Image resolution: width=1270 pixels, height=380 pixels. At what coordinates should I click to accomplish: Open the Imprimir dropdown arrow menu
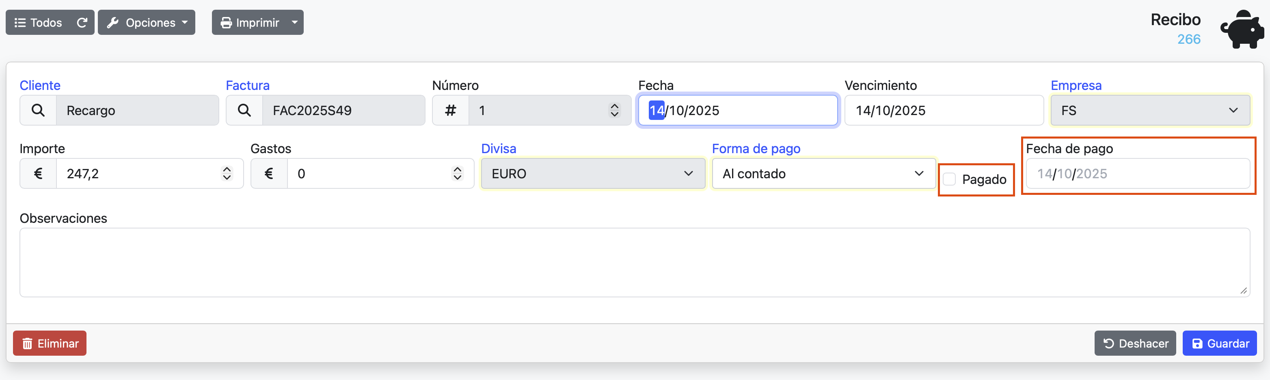click(x=294, y=22)
